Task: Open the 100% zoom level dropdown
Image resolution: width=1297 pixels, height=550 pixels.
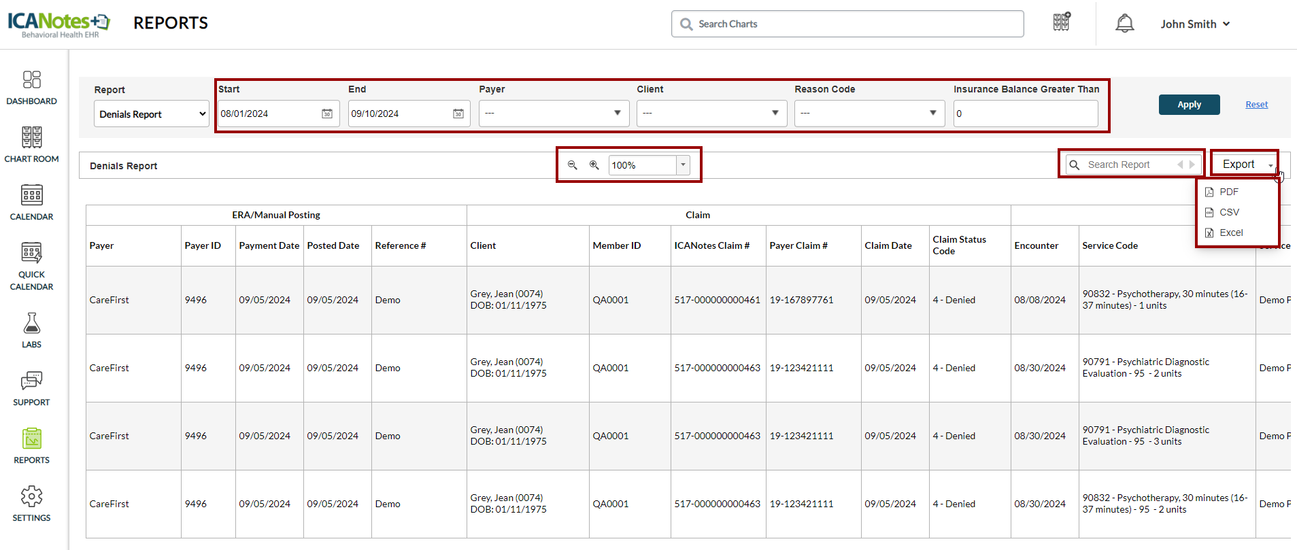Action: 683,165
